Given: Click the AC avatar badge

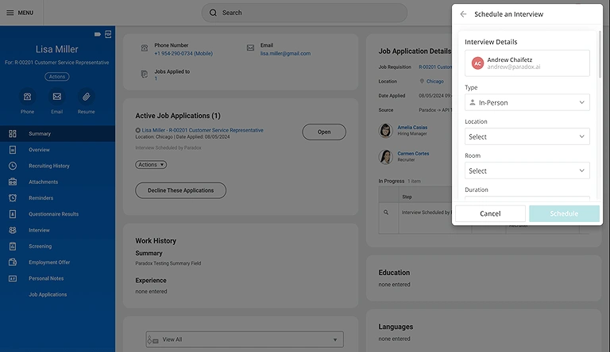Looking at the screenshot, I should 477,63.
